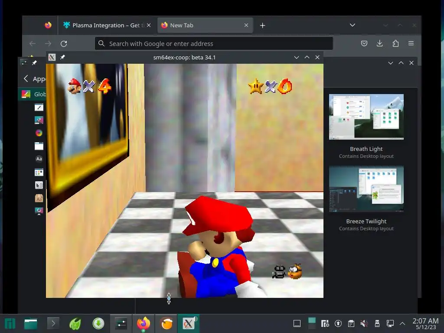Open the green flame app in taskbar
The width and height of the screenshot is (444, 333).
[75, 323]
